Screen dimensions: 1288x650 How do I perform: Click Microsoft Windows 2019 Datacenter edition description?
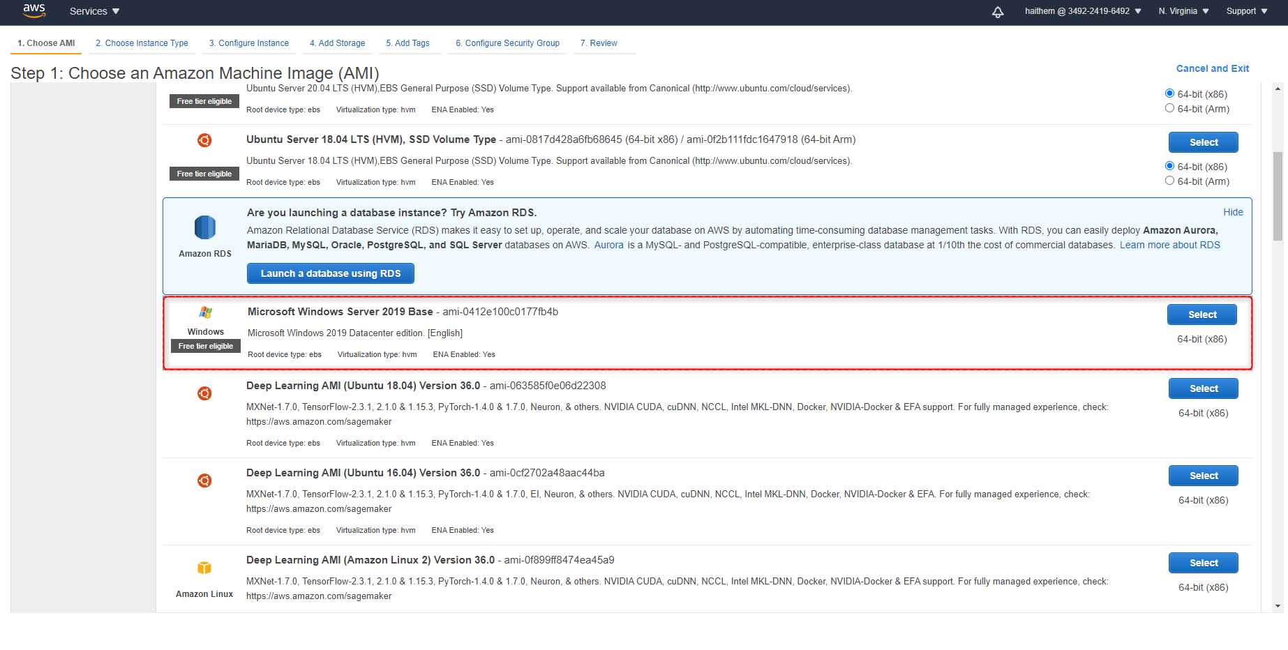coord(354,333)
